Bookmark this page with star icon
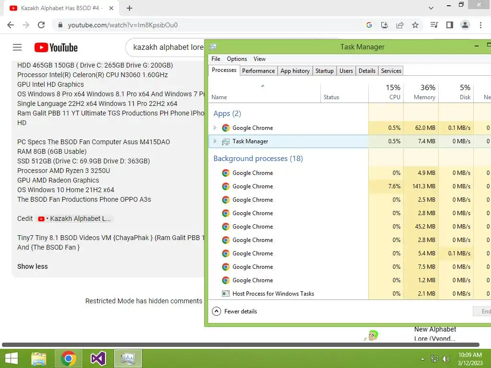Viewport: 491px width, 368px height. pos(415,25)
